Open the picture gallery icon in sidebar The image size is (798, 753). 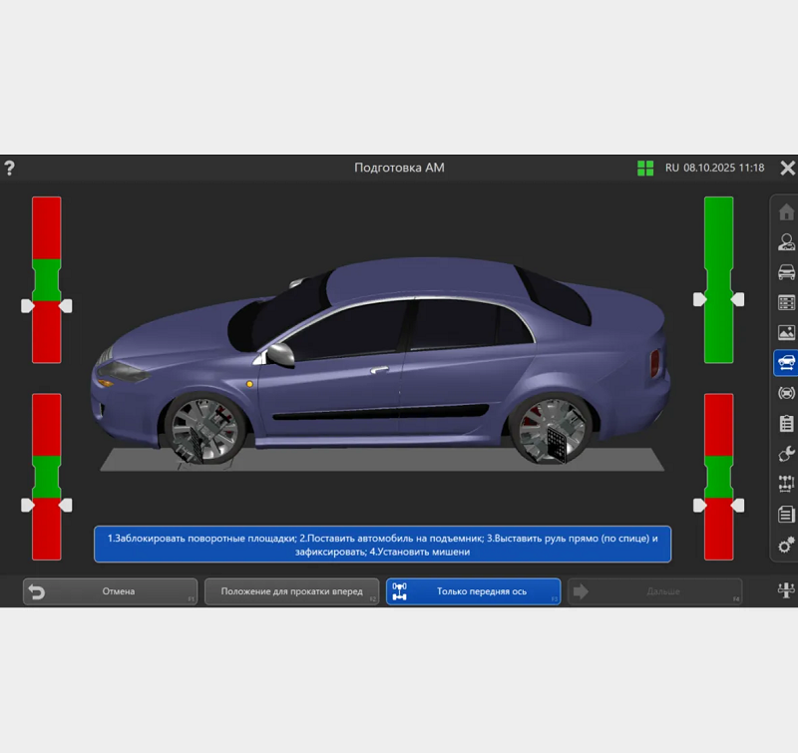(786, 332)
